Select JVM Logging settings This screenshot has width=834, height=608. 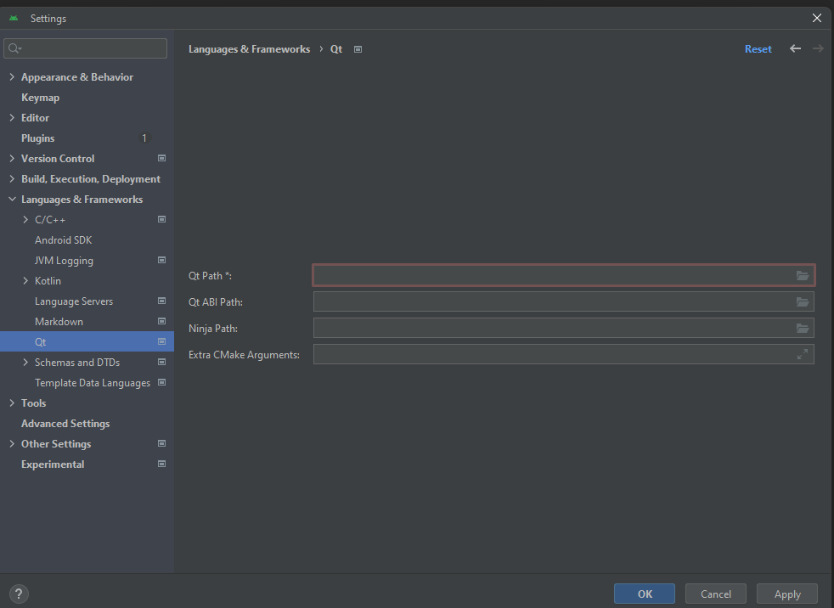pyautogui.click(x=64, y=261)
